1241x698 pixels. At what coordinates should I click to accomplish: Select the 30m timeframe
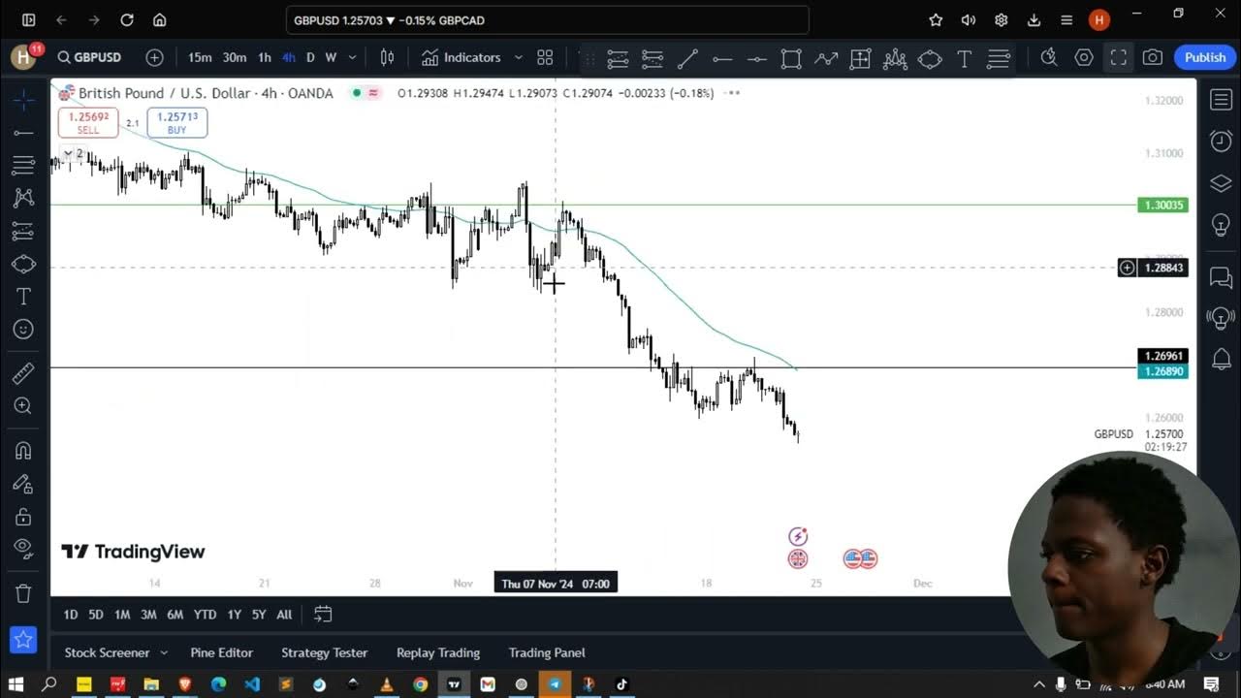(x=235, y=57)
